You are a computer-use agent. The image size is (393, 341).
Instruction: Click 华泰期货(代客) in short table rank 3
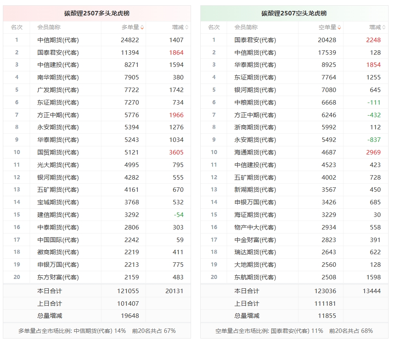pyautogui.click(x=255, y=65)
